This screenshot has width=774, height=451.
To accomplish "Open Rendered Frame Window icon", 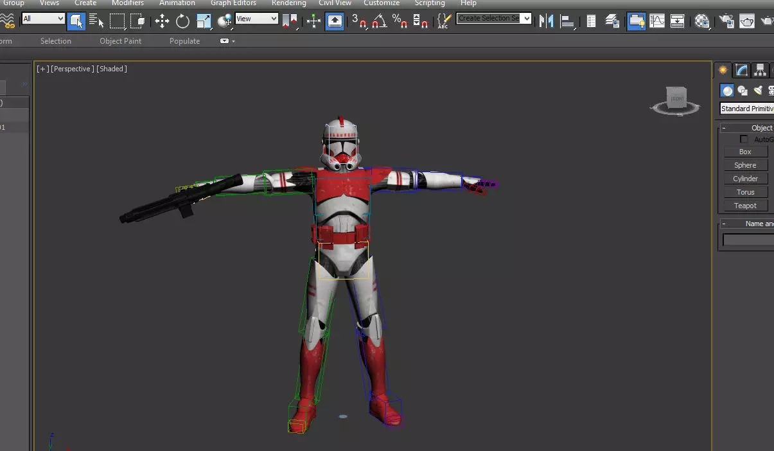I will coord(747,21).
